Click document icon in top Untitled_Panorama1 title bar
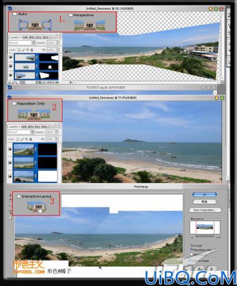Image resolution: width=237 pixels, height=286 pixels. click(x=10, y=8)
